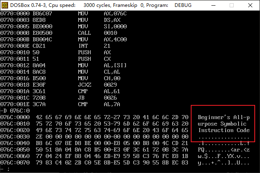Select the dump address 076C:0060
This screenshot has width=260, height=173.
15,156
